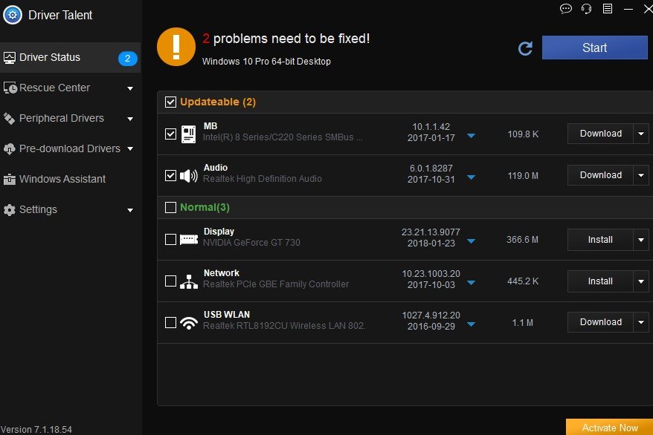Viewport: 653px width, 435px height.
Task: Check the Normal group checkbox
Action: 170,207
